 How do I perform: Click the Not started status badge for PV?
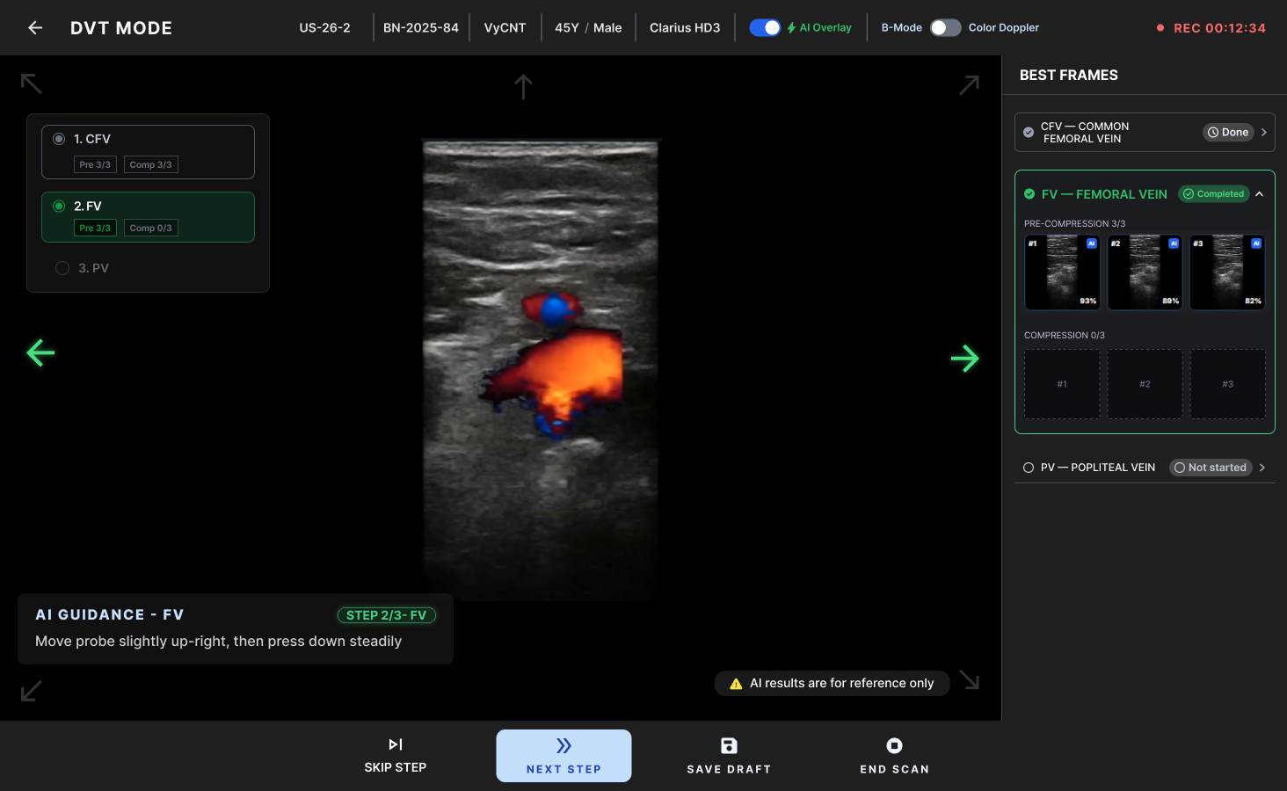[x=1211, y=468]
